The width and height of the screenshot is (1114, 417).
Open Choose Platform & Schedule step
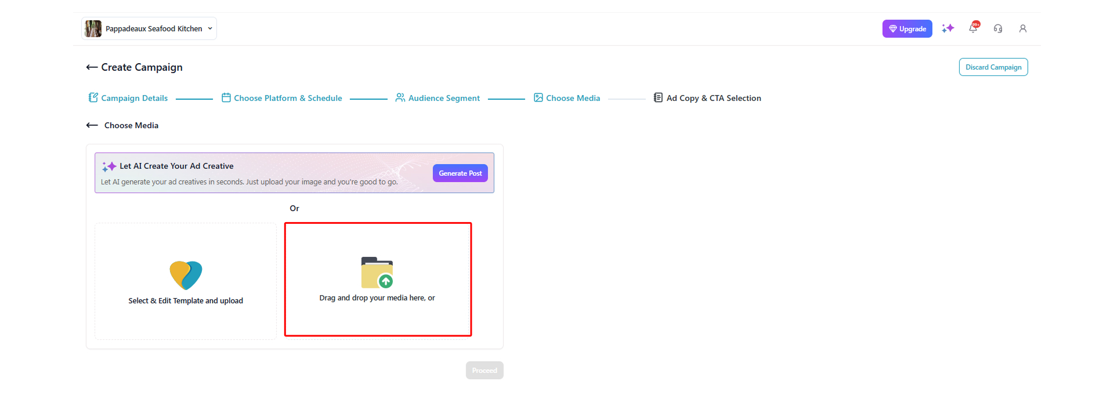282,98
